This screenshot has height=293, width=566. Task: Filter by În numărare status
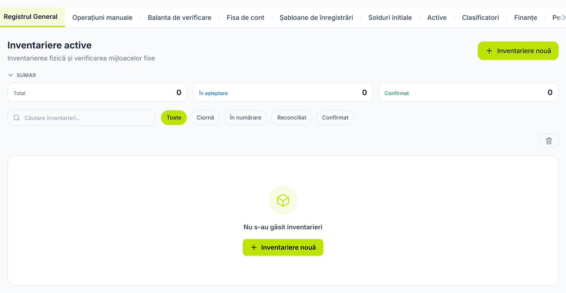click(x=246, y=118)
